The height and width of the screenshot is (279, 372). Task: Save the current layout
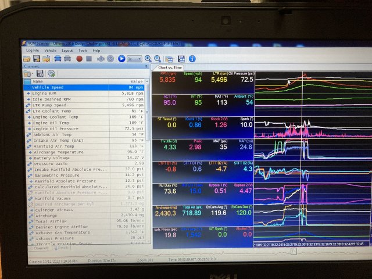click(x=181, y=59)
